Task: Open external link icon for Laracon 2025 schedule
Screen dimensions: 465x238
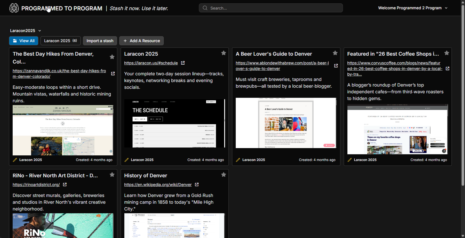Action: coord(183,63)
